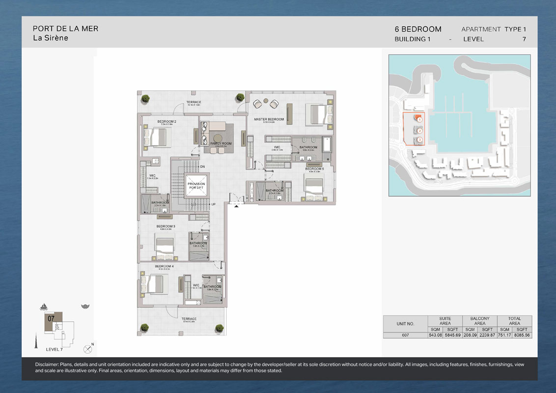Click the highlighted 07 unit in key plan

click(52, 318)
